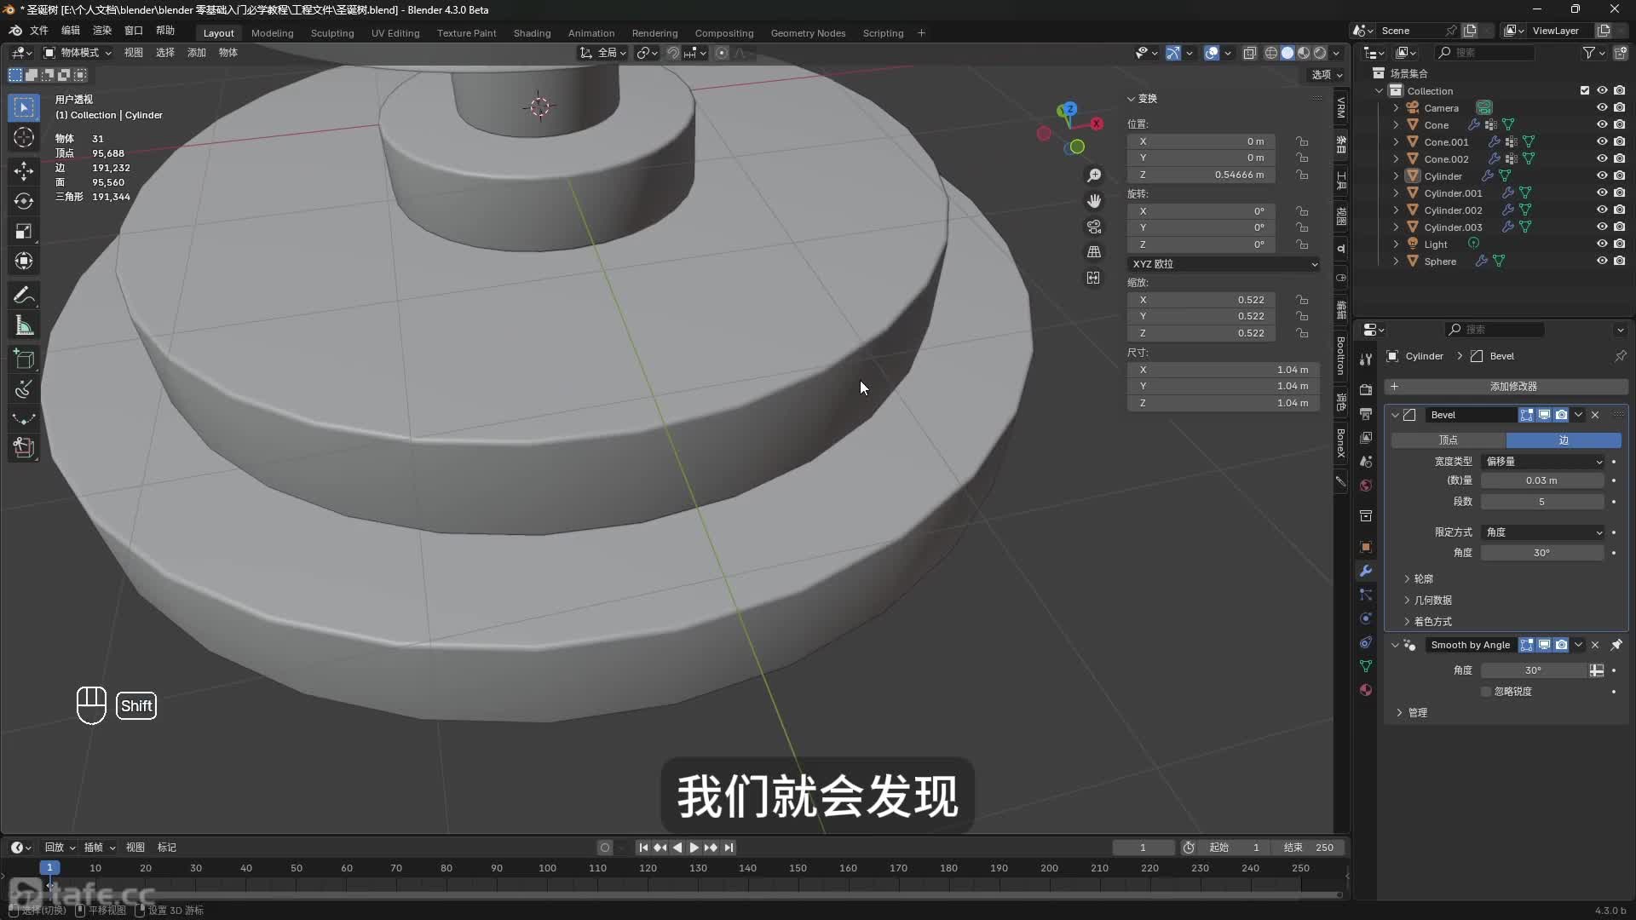Screen dimensions: 1636x920
Task: Expand the Cylinder.002 tree item
Action: pos(1396,210)
